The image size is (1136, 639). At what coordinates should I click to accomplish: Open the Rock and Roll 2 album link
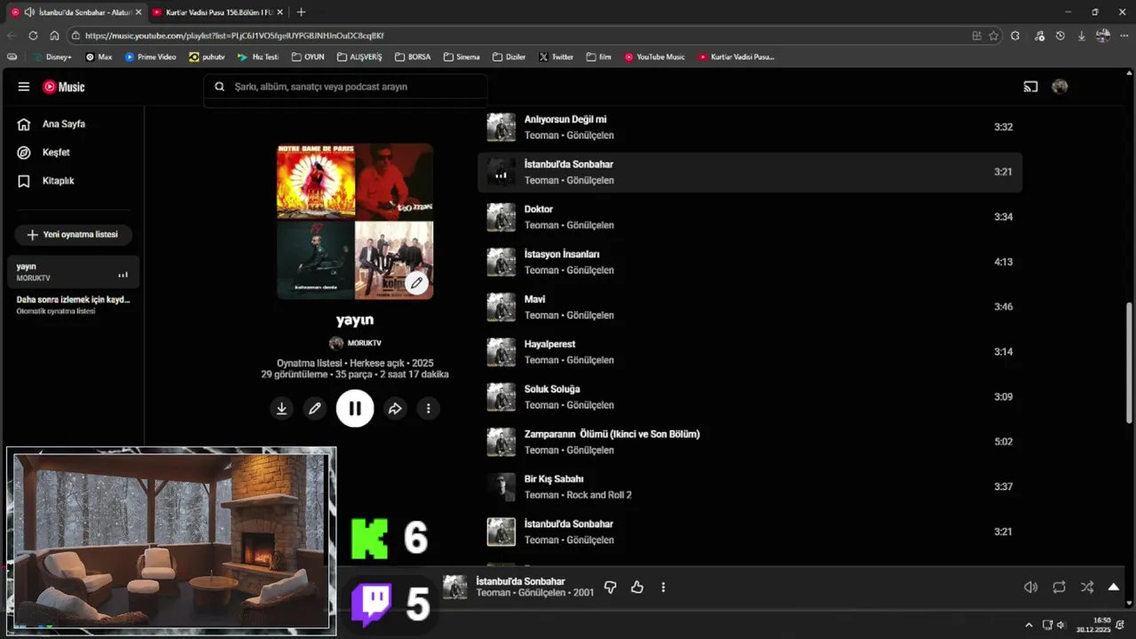point(599,495)
